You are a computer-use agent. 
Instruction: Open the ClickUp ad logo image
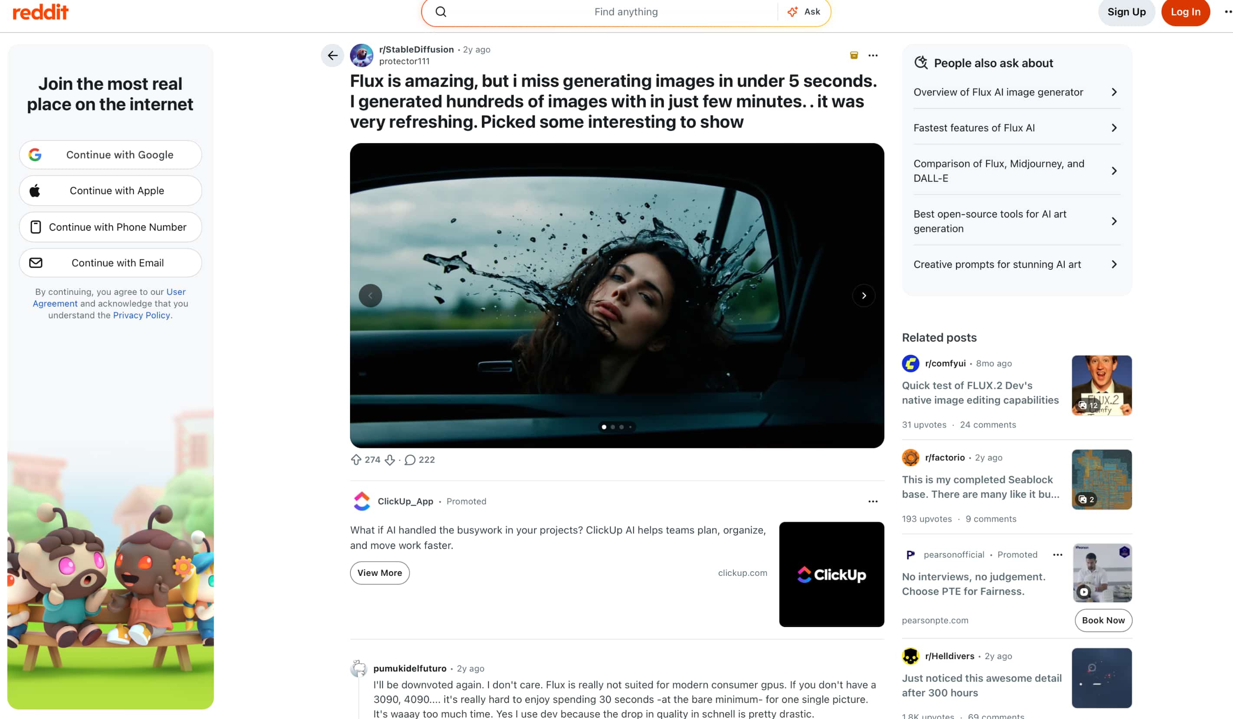click(x=831, y=574)
